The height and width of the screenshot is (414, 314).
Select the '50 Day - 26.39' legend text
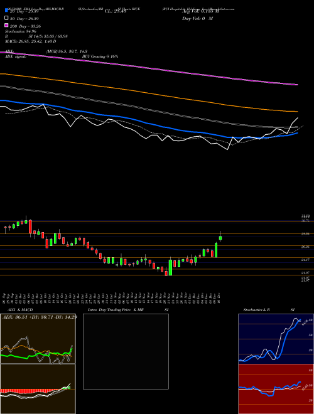pyautogui.click(x=24, y=19)
